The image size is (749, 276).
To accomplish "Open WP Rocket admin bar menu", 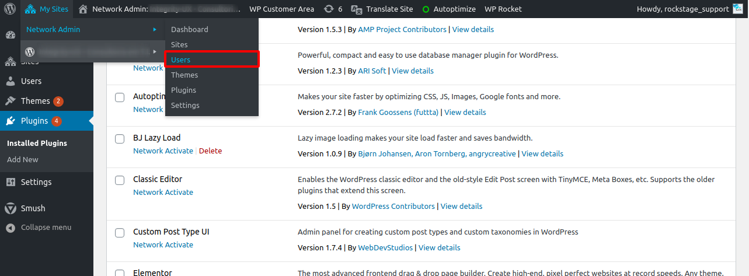I will [x=503, y=9].
